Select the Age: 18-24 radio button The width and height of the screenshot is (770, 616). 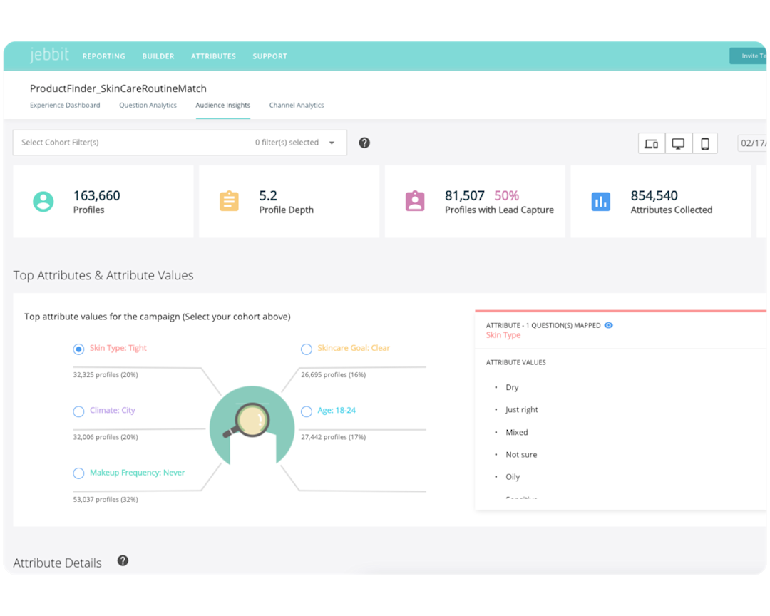[x=307, y=411]
